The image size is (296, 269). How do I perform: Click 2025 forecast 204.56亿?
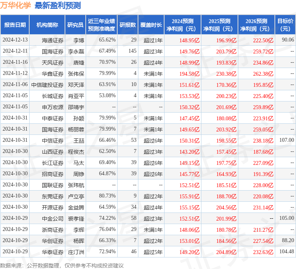point(226,207)
